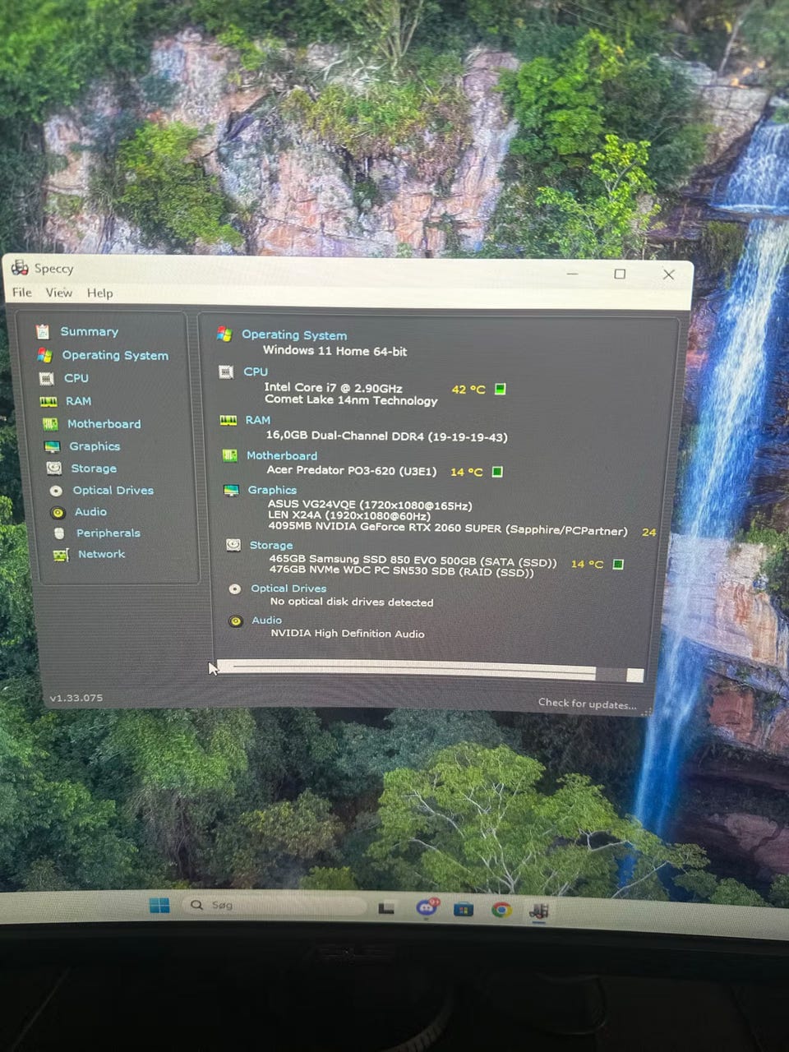Viewport: 789px width, 1052px height.
Task: Click the Optical Drives heading in summary pane
Action: pyautogui.click(x=288, y=588)
